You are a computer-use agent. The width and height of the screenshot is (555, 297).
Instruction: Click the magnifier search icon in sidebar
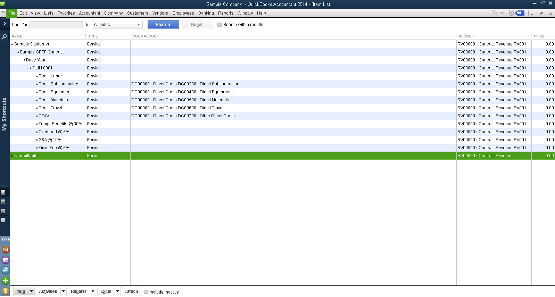(x=5, y=36)
